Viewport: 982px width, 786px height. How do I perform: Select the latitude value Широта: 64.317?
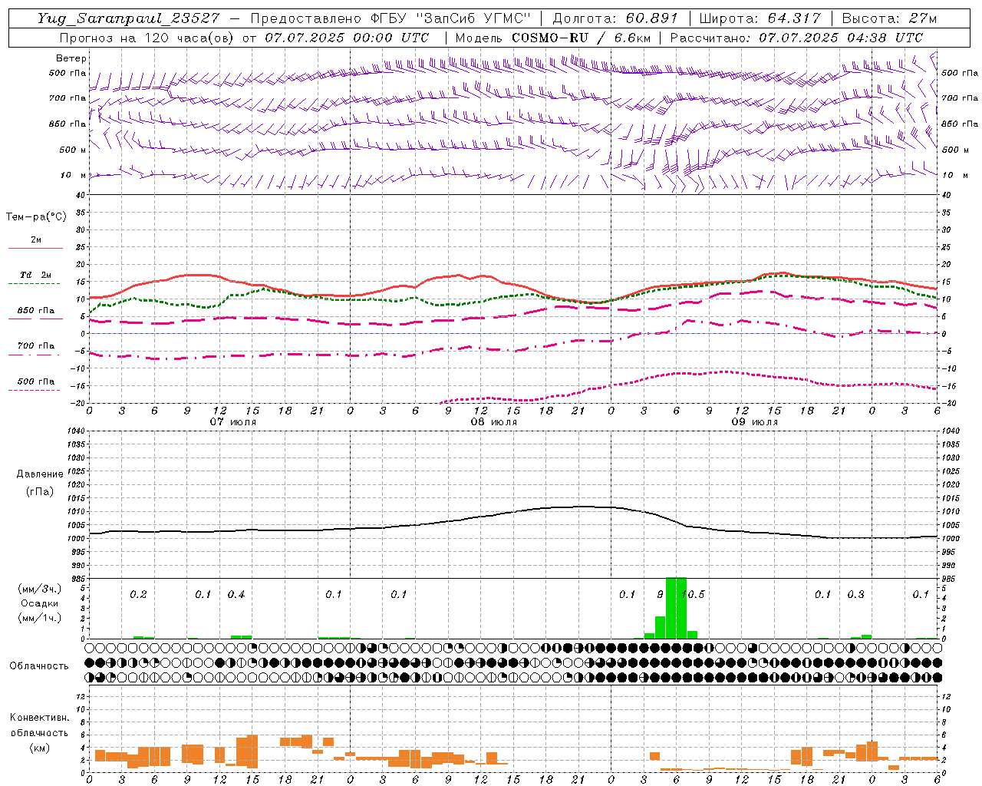point(760,18)
